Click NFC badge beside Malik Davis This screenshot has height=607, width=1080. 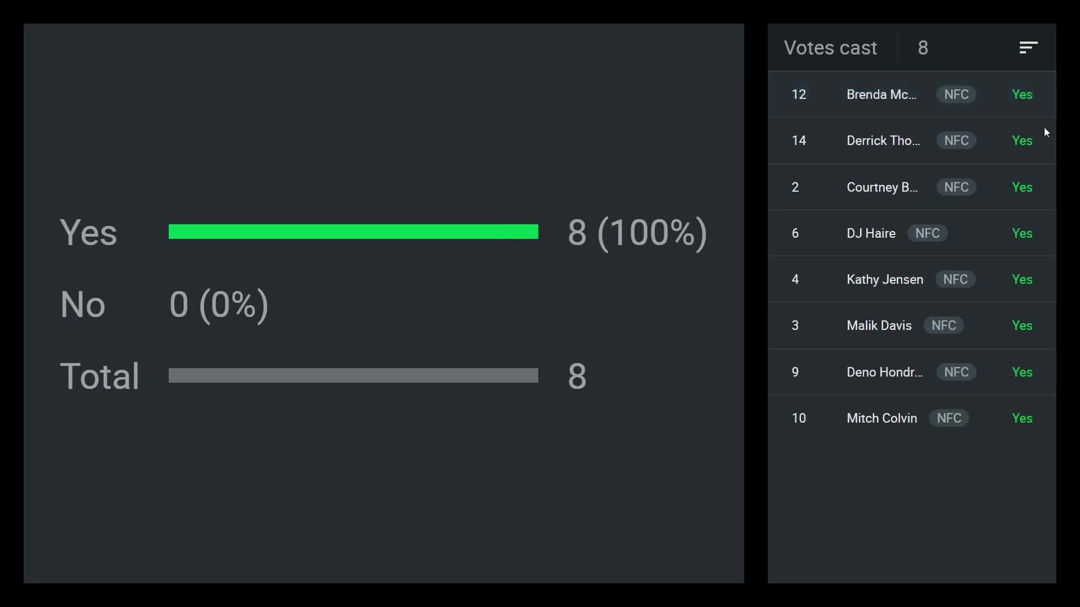tap(943, 325)
